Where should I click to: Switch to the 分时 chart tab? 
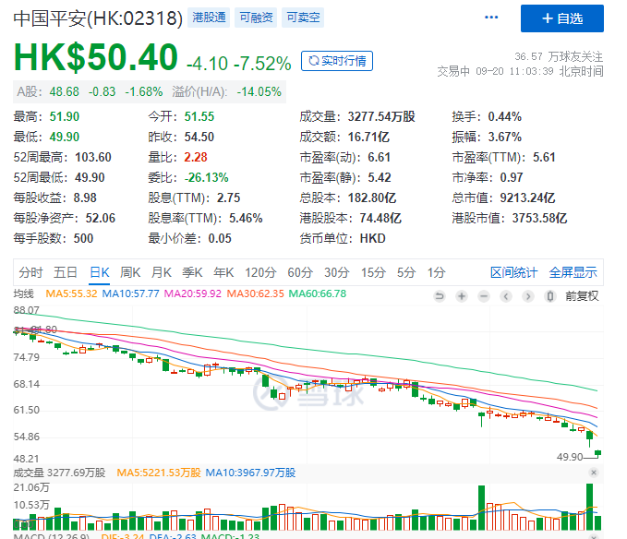[30, 272]
